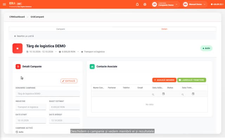
Task: Click the Contacte Asociate section icon
Action: pyautogui.click(x=92, y=66)
